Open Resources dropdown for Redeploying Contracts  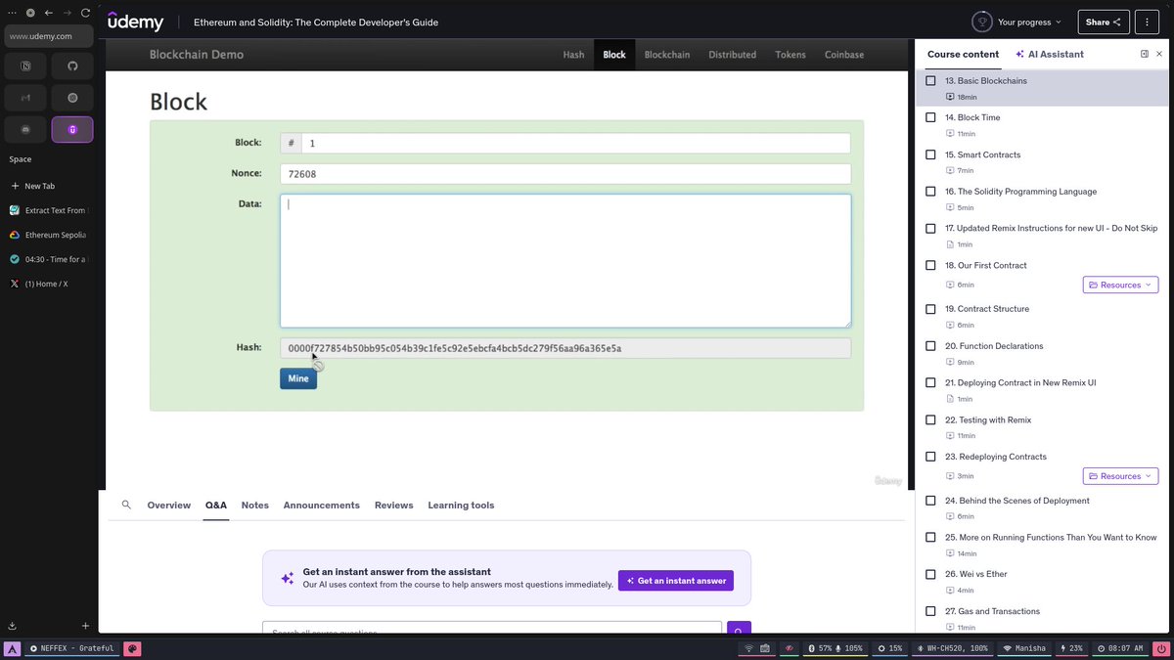click(1120, 476)
